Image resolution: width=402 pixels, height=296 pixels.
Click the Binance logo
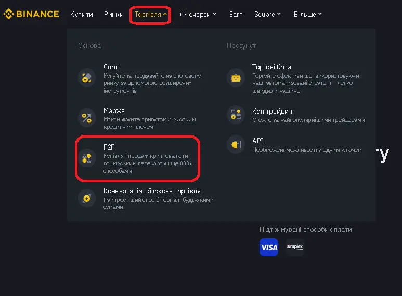31,14
